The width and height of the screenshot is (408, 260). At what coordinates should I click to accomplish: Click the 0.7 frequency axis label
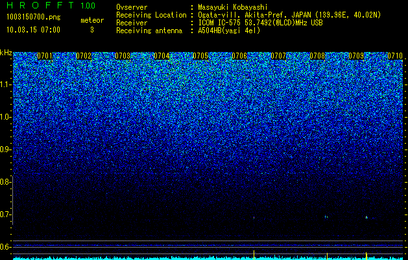click(x=5, y=214)
